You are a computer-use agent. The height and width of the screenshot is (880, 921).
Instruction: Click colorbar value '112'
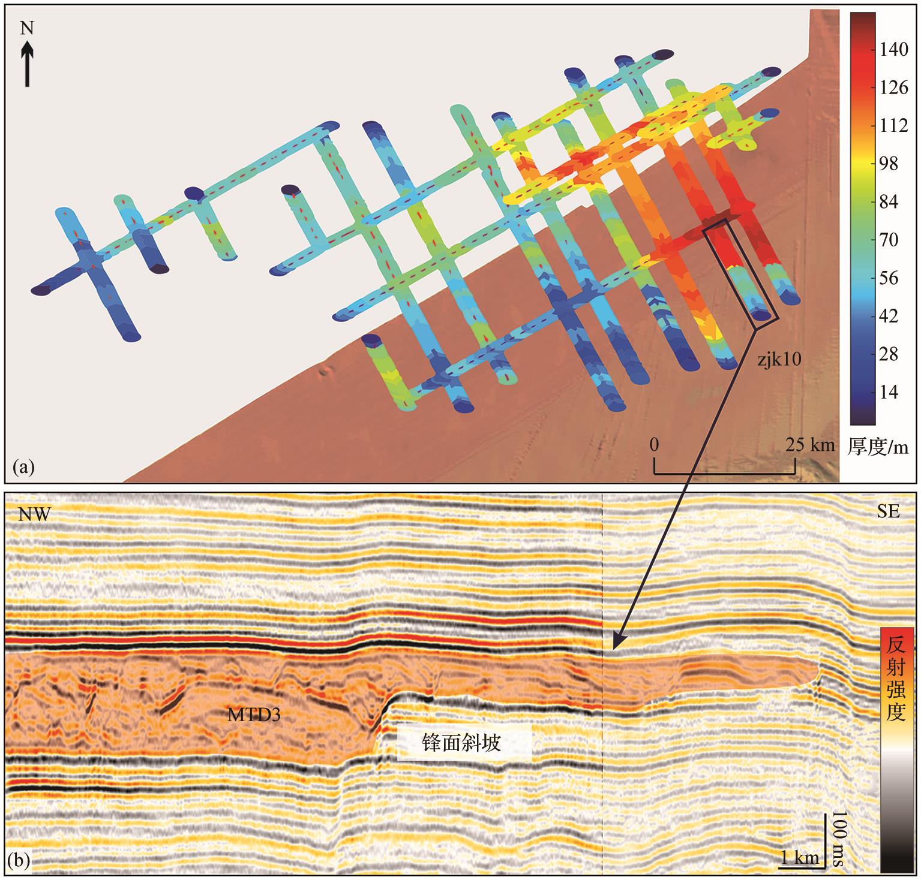(893, 127)
